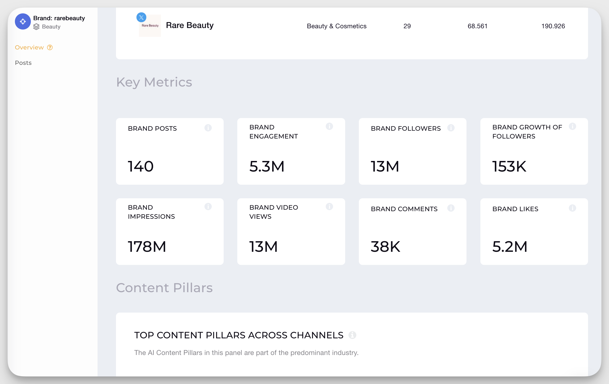Click the Brand Posts value 140
Viewport: 609px width, 384px height.
pos(140,166)
